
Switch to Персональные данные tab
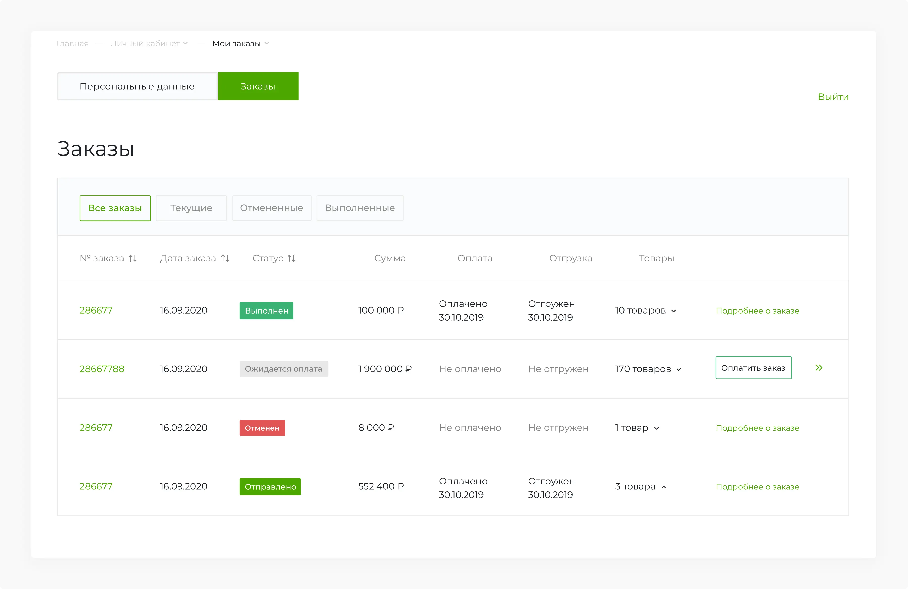[x=137, y=86]
